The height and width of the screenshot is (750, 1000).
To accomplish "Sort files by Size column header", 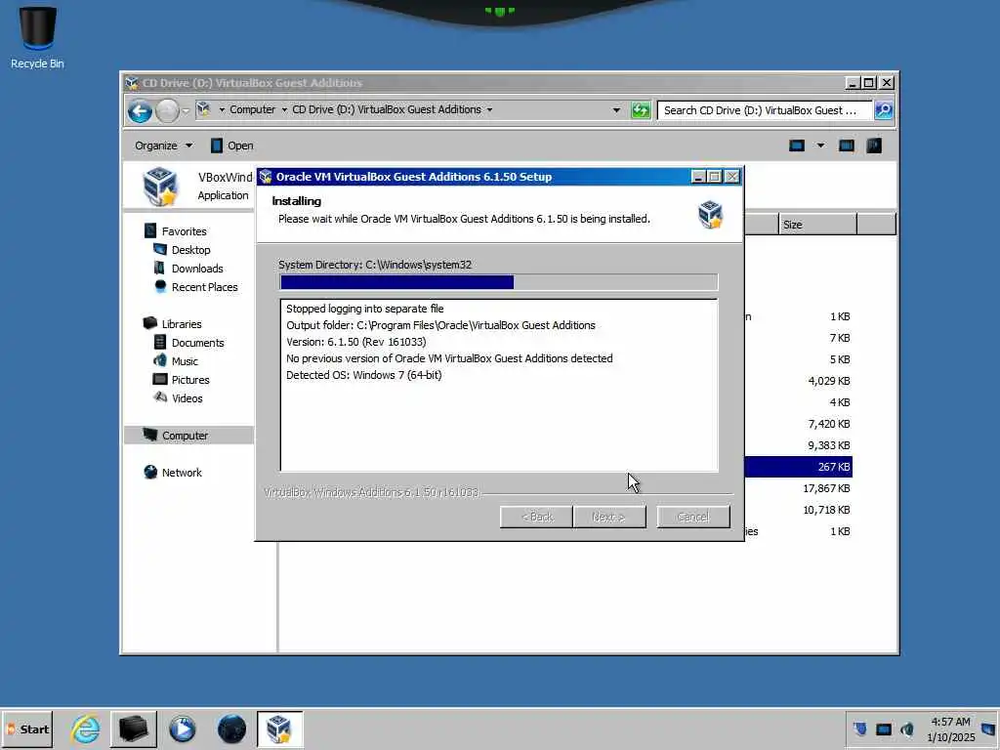I will pyautogui.click(x=817, y=225).
